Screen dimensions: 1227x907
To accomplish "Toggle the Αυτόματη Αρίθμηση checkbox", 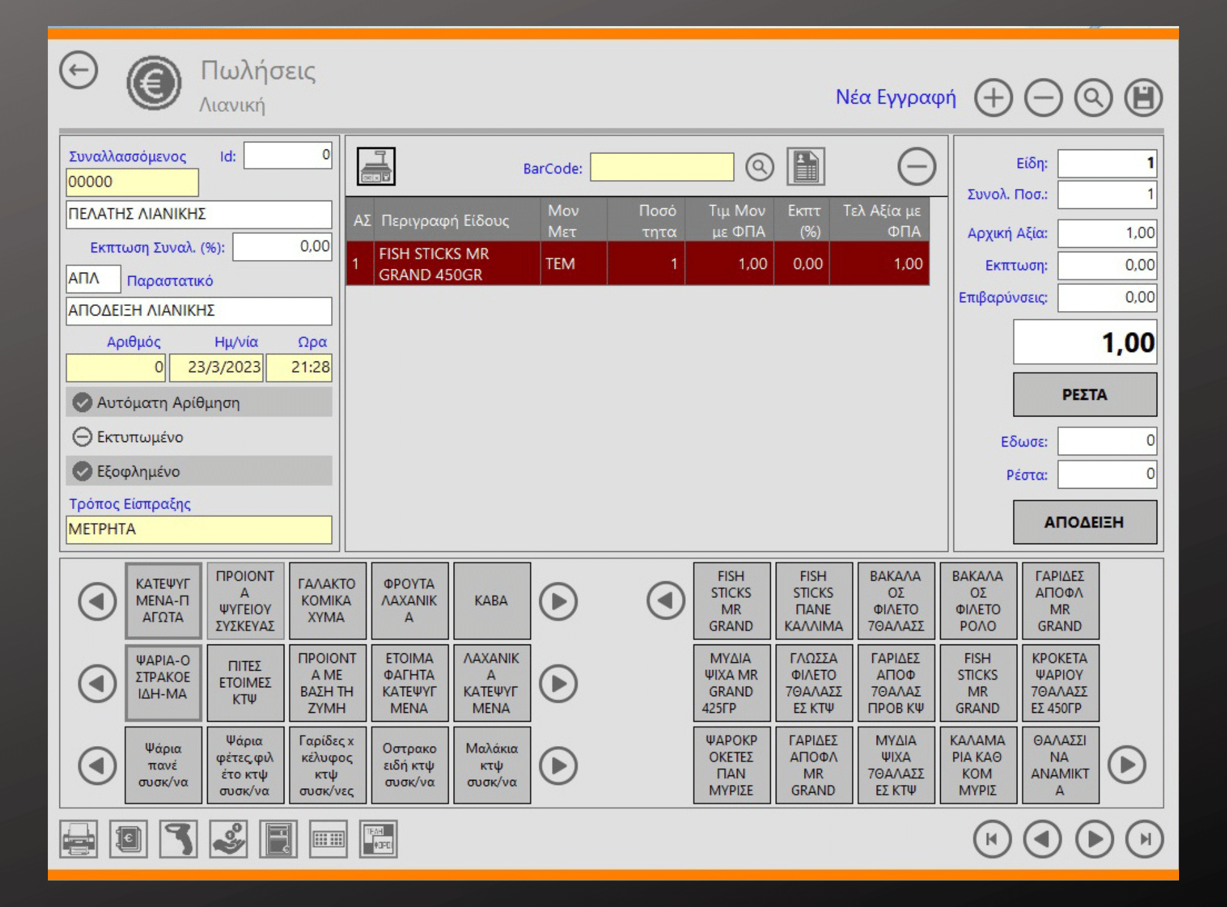I will pos(82,402).
